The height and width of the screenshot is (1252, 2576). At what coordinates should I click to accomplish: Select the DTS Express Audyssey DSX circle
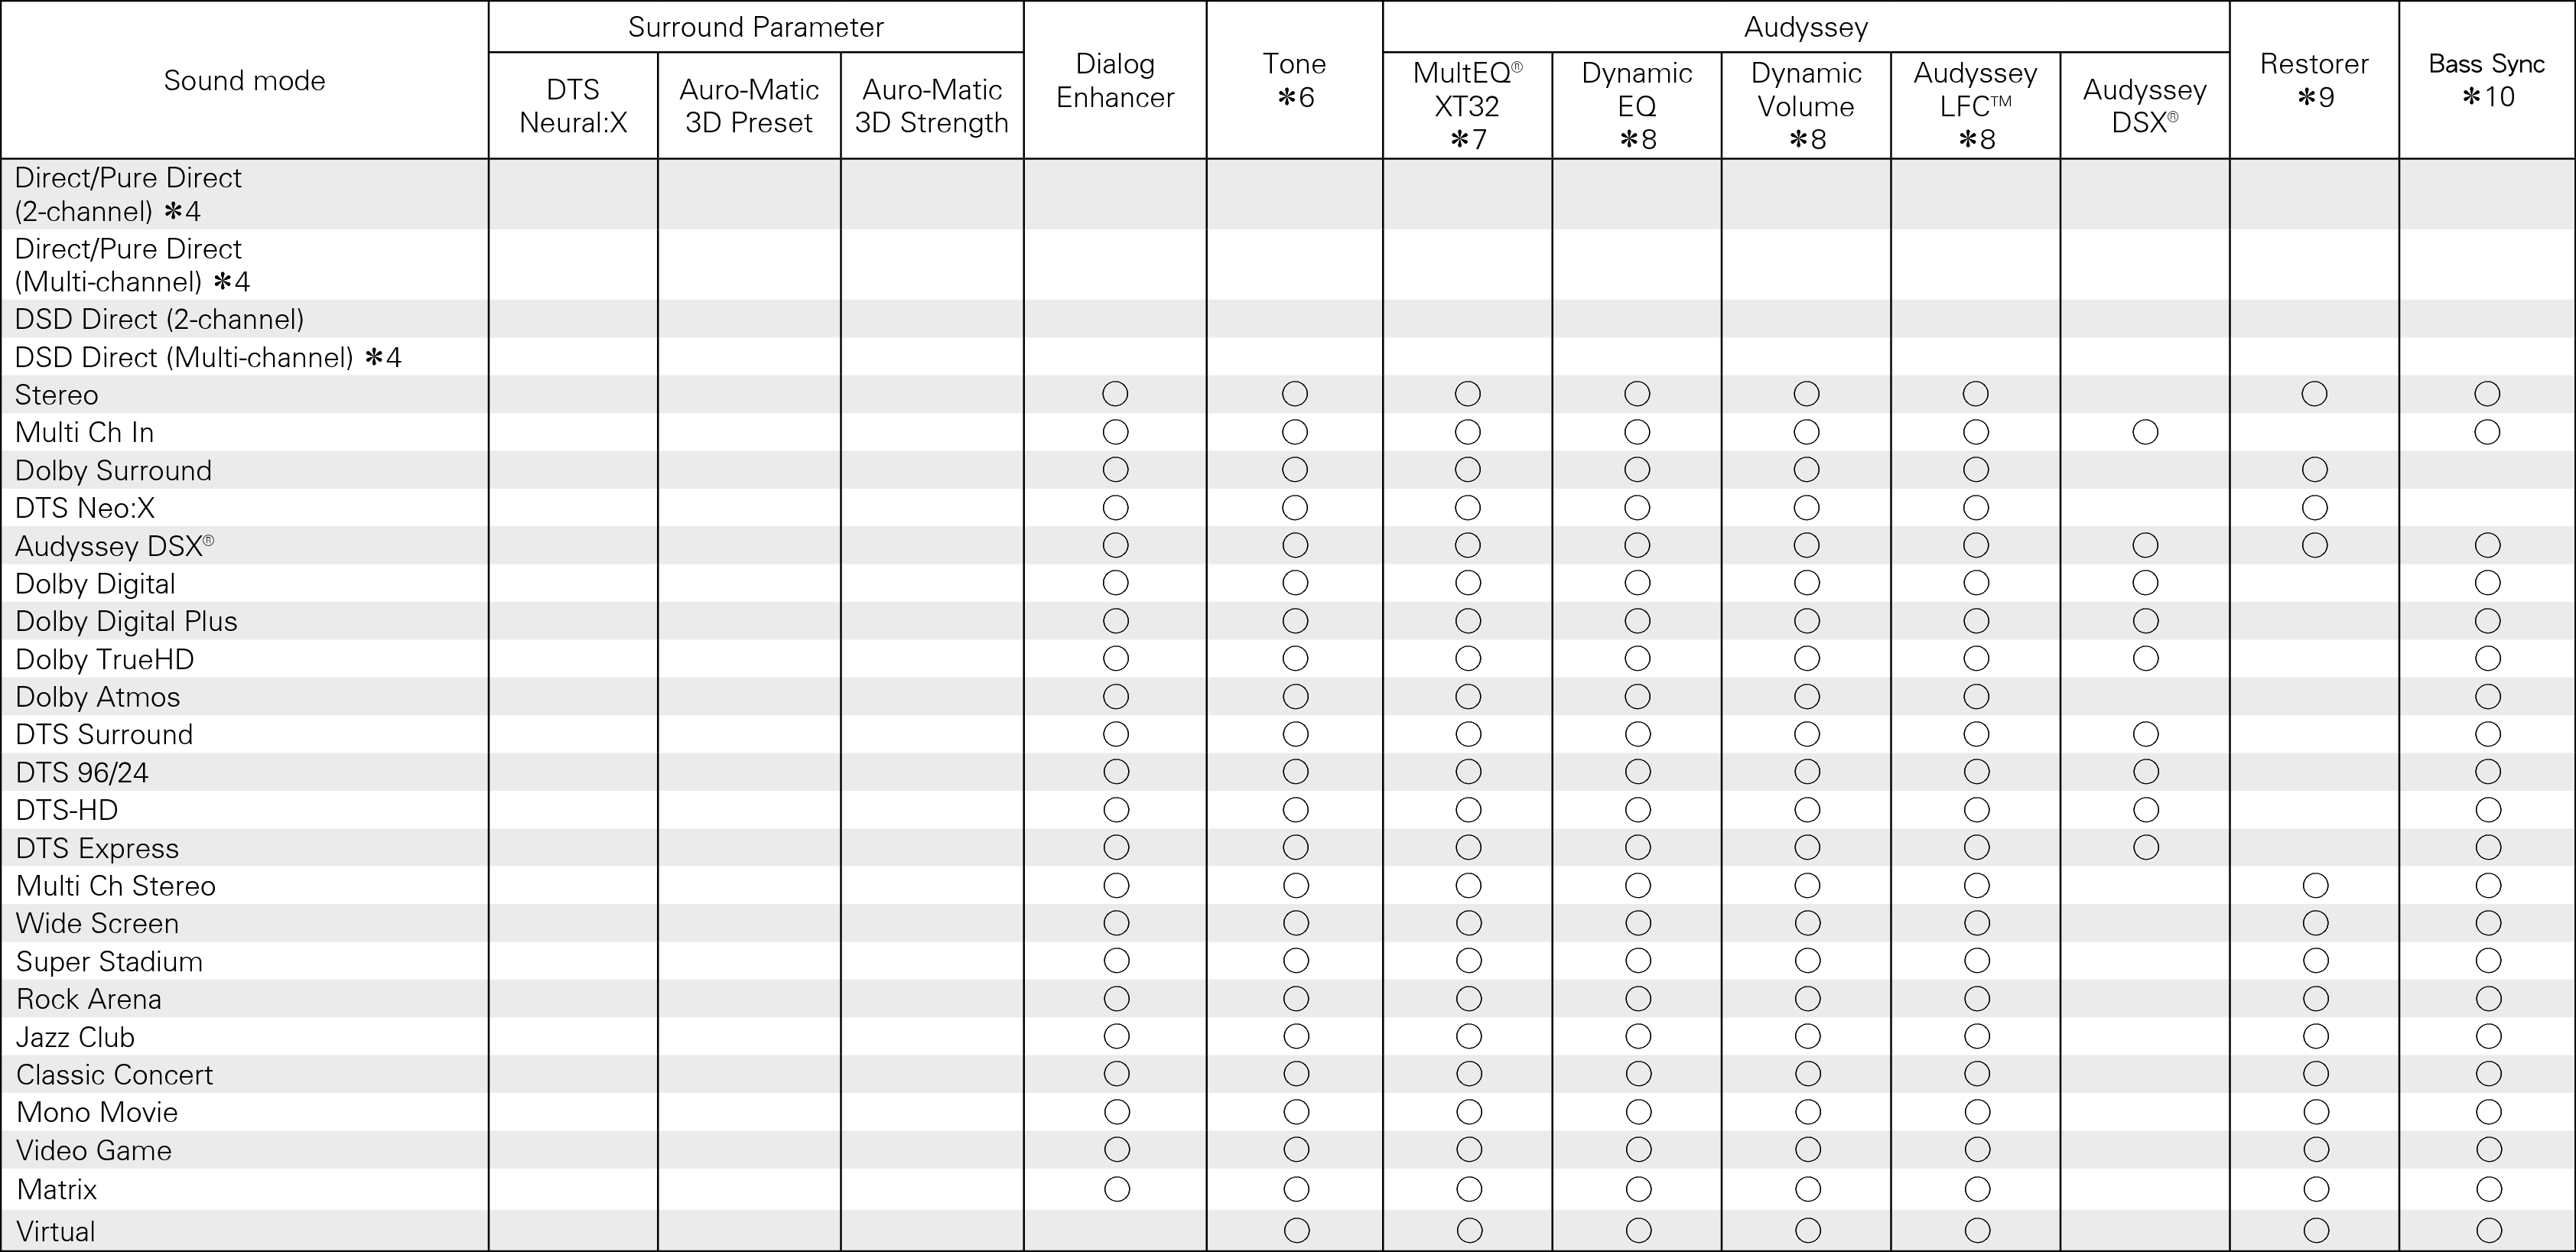(2146, 847)
